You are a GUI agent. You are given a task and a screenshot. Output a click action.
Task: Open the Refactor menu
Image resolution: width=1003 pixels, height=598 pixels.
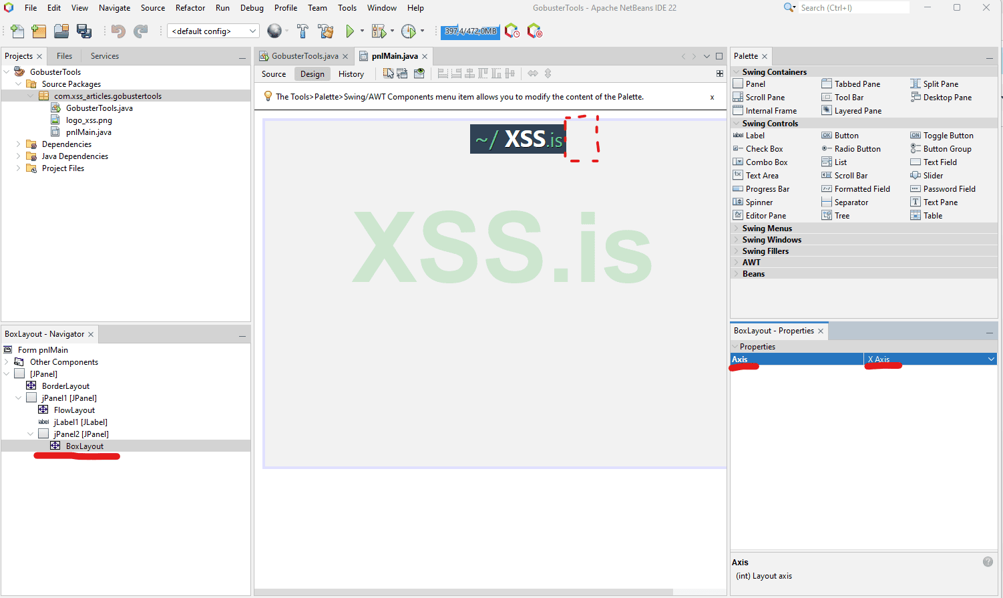pos(190,8)
